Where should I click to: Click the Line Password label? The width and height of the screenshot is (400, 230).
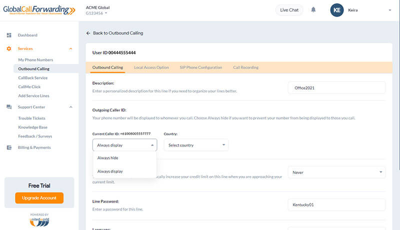(105, 201)
